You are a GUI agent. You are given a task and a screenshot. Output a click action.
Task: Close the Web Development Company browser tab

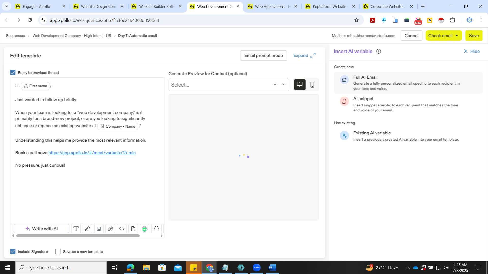tap(238, 7)
